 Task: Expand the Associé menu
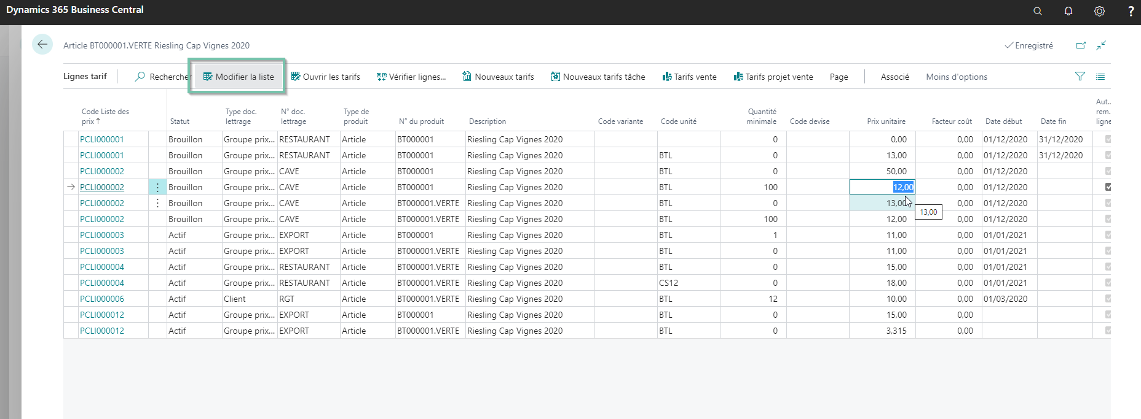coord(894,77)
